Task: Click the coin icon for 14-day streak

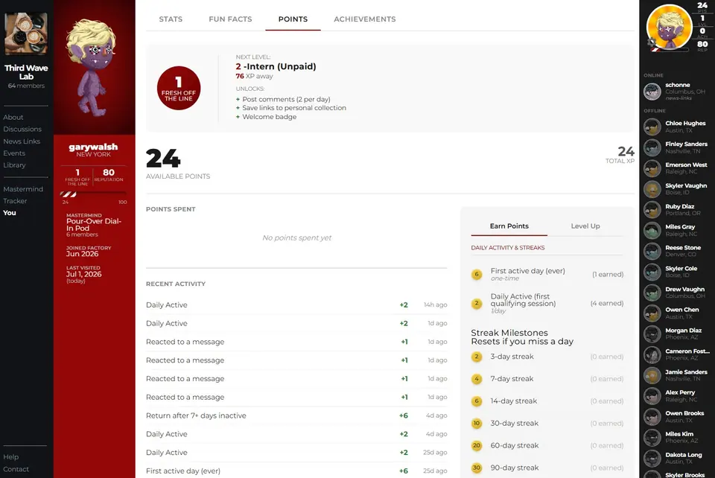Action: [x=477, y=401]
